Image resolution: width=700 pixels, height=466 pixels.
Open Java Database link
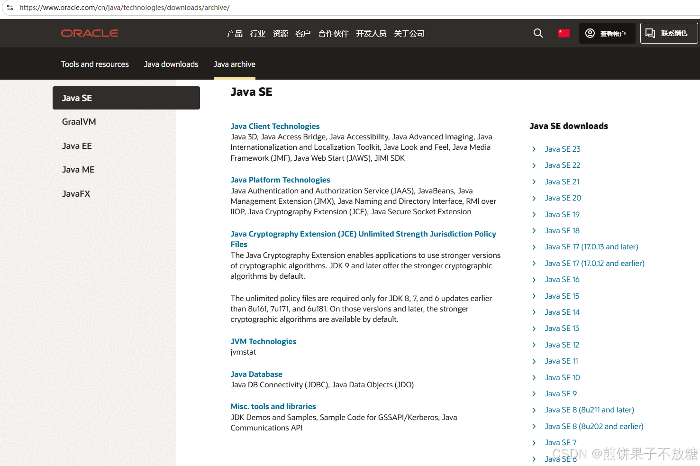click(256, 374)
